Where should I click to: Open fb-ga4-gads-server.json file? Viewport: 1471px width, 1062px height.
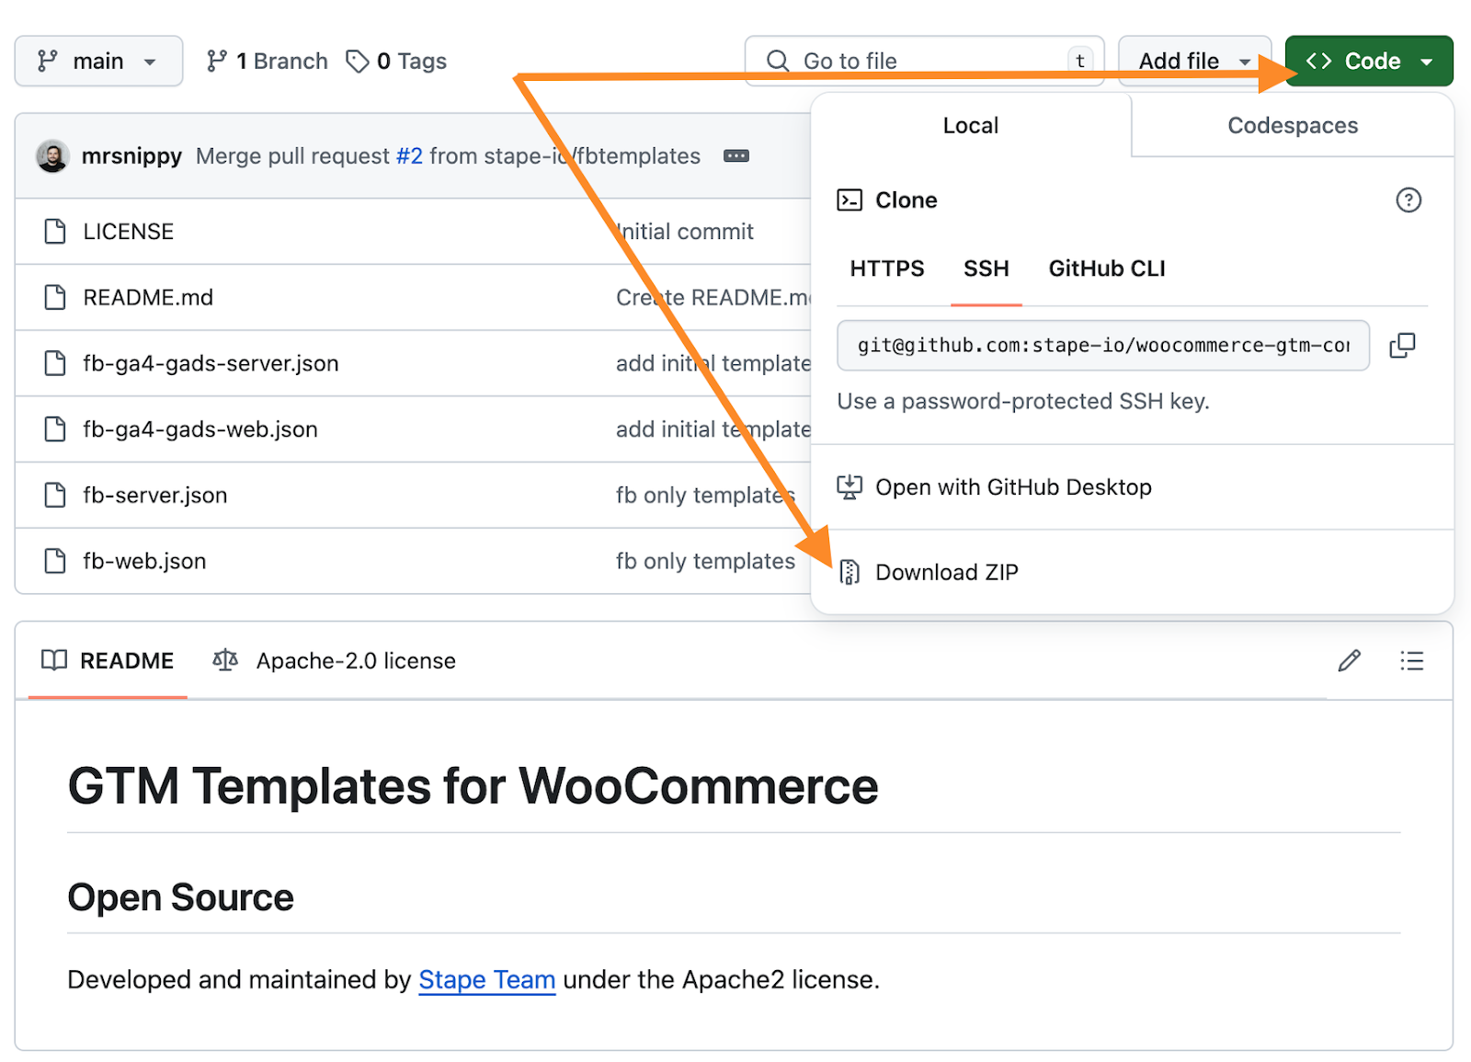[x=211, y=364]
